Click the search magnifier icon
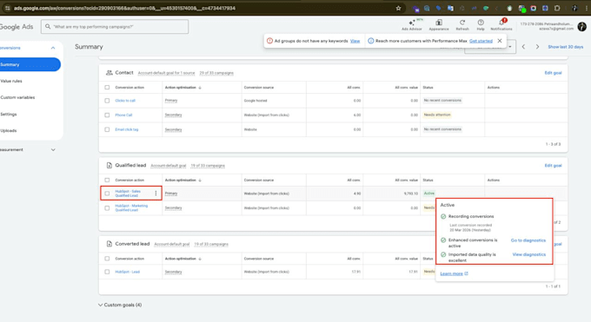 pos(48,26)
